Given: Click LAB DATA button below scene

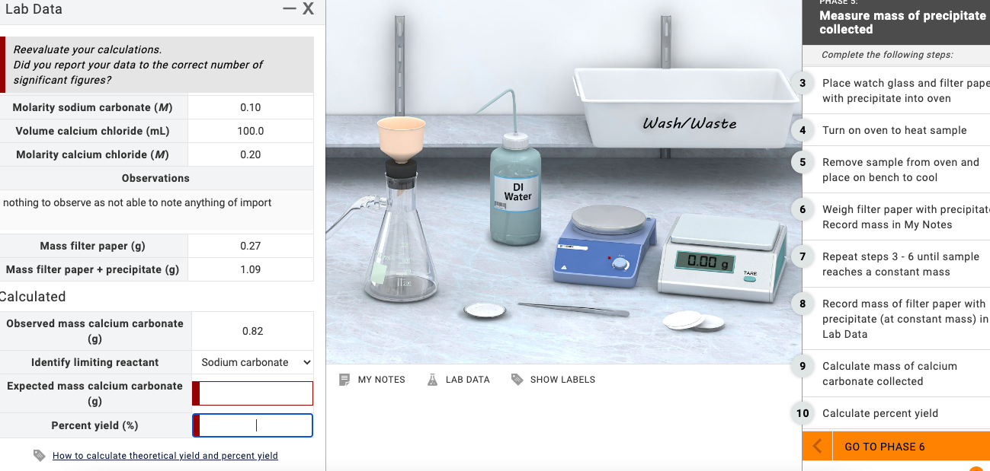Looking at the screenshot, I should coord(459,379).
